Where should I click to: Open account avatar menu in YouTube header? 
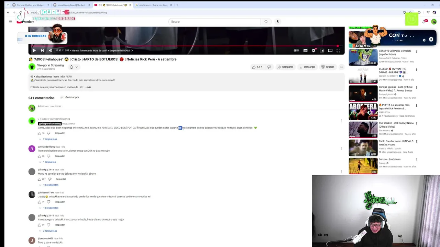[x=434, y=22]
